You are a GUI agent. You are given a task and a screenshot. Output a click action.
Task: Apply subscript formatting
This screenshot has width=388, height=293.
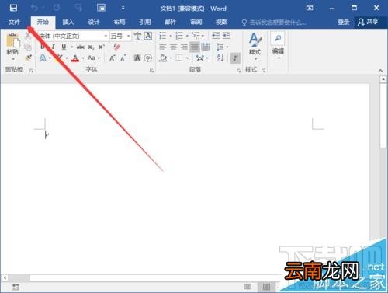(91, 47)
